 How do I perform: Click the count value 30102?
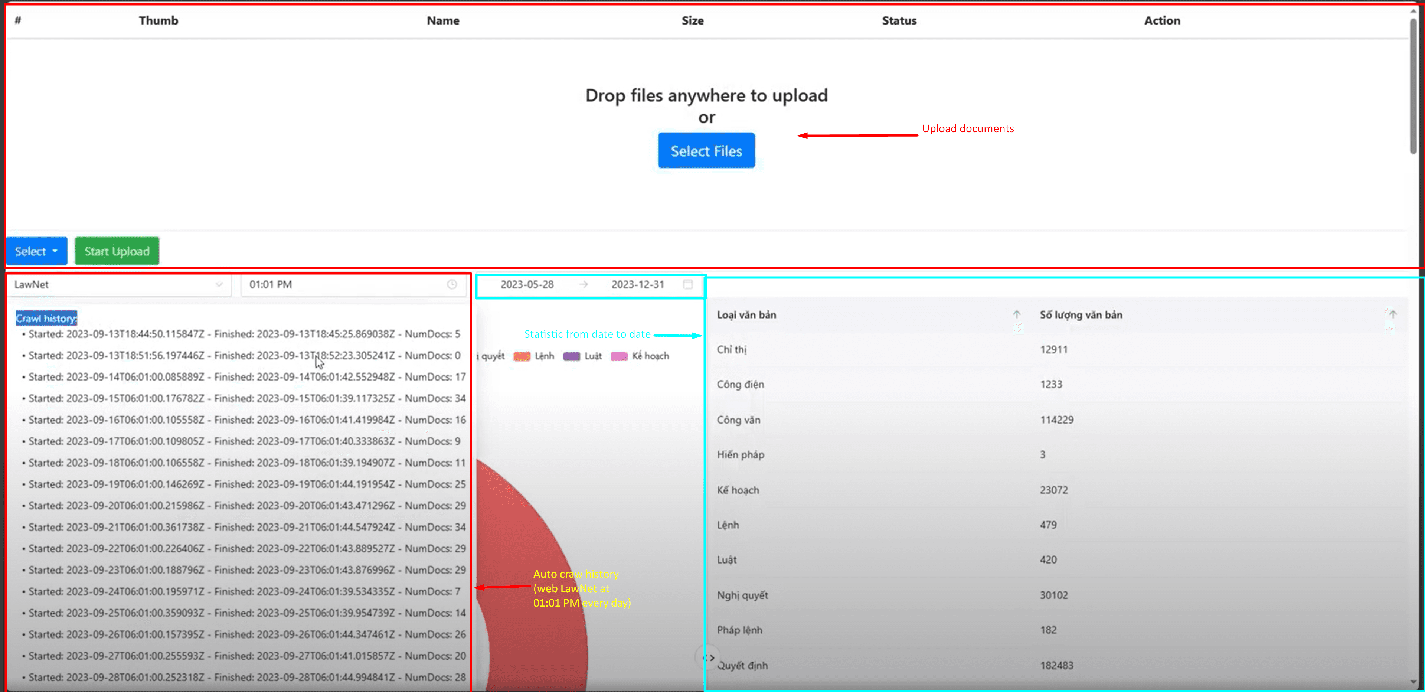coord(1054,595)
